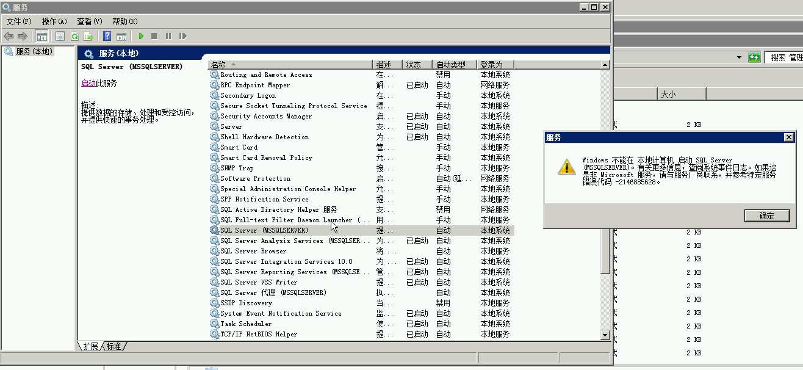Click the blue Help question-mark icon
This screenshot has height=370, width=803.
point(107,36)
